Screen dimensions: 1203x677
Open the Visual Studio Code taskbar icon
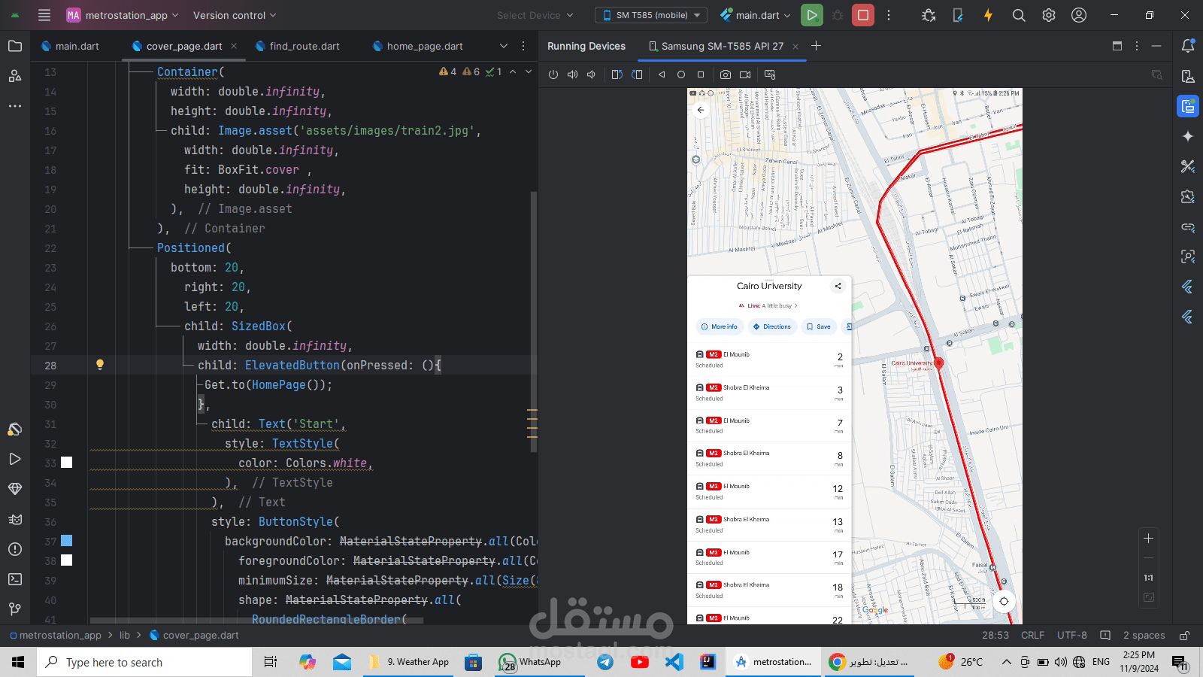pyautogui.click(x=674, y=662)
